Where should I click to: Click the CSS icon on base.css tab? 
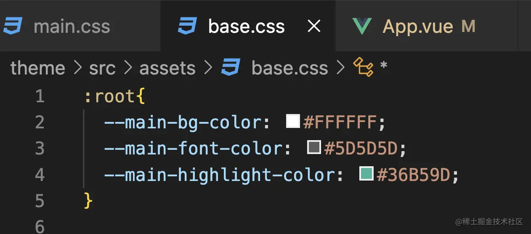(x=188, y=26)
